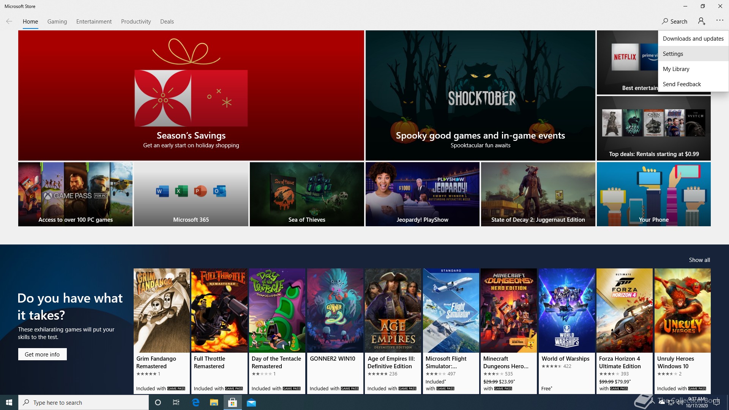Open Best entertainment tile with Netflix

point(627,63)
